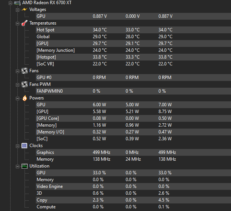Collapse the Clocks tree section
Screen dimensions: 231x211
(x=17, y=146)
